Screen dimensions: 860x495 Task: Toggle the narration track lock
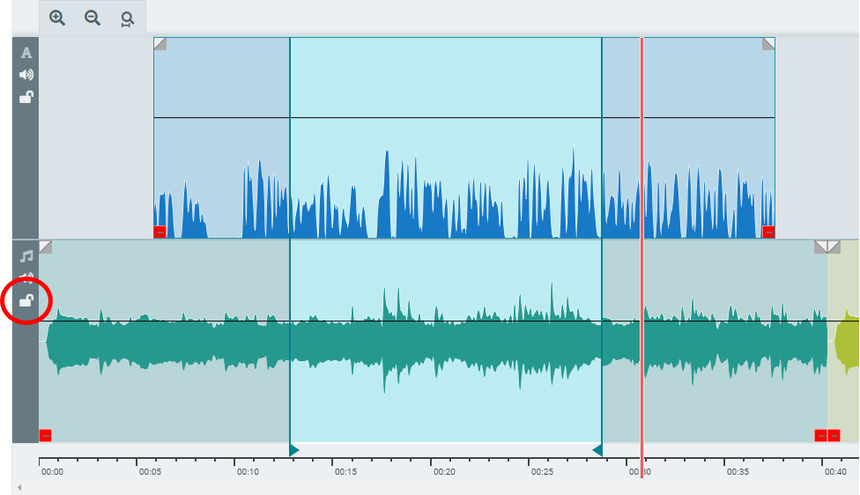click(x=26, y=97)
